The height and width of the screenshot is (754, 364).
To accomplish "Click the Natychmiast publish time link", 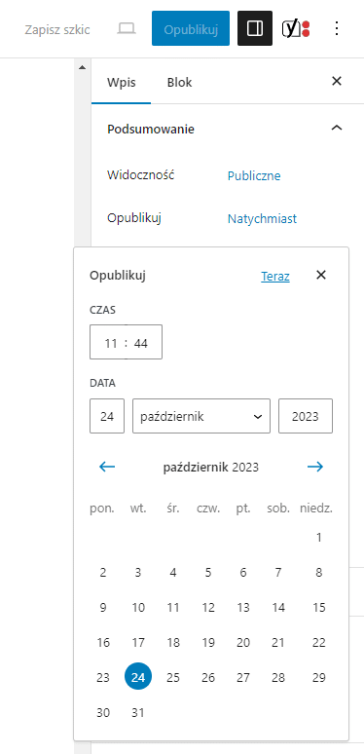I will 262,219.
